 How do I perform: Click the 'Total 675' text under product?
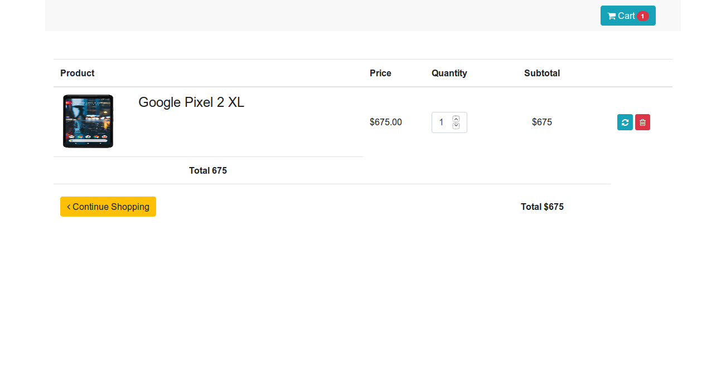click(208, 170)
